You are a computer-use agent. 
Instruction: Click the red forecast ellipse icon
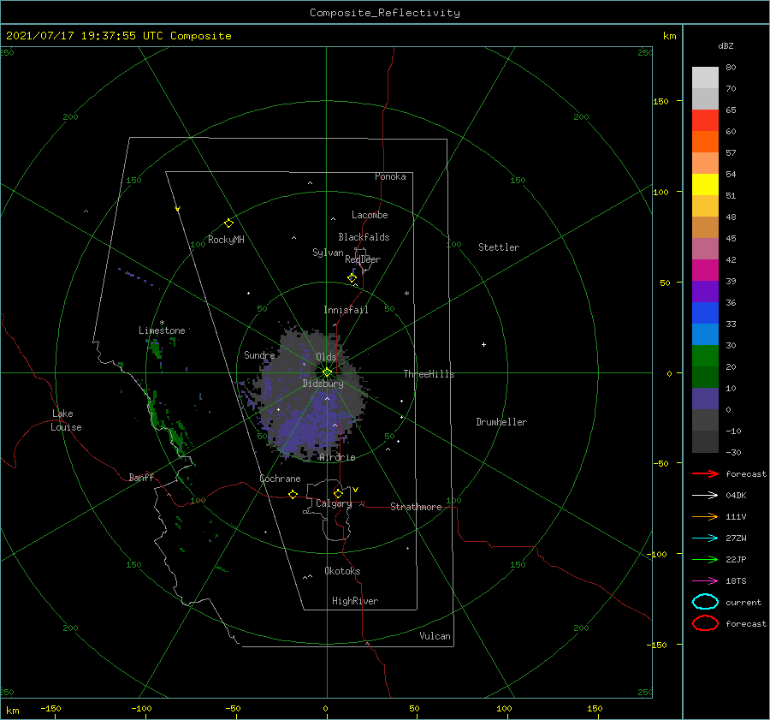point(705,623)
